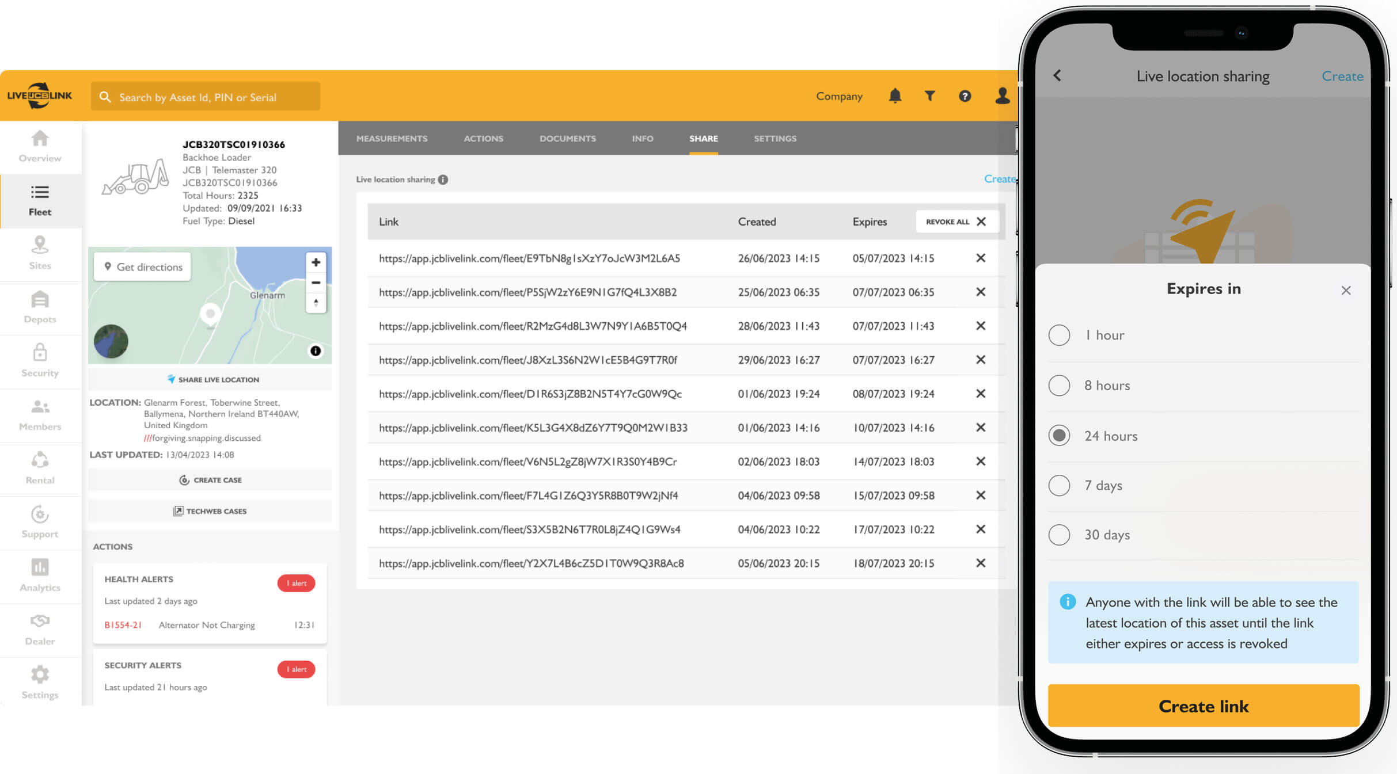Zoom in on the map
The image size is (1397, 774).
pos(316,262)
